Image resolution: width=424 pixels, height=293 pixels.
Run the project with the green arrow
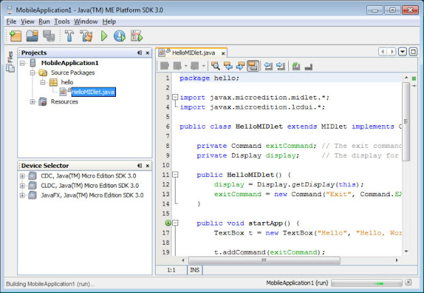pyautogui.click(x=104, y=36)
